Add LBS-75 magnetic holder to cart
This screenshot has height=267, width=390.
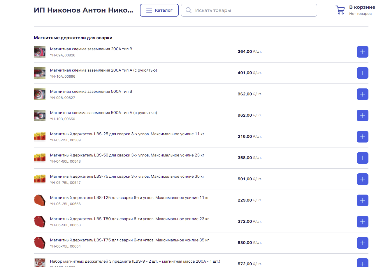click(362, 179)
